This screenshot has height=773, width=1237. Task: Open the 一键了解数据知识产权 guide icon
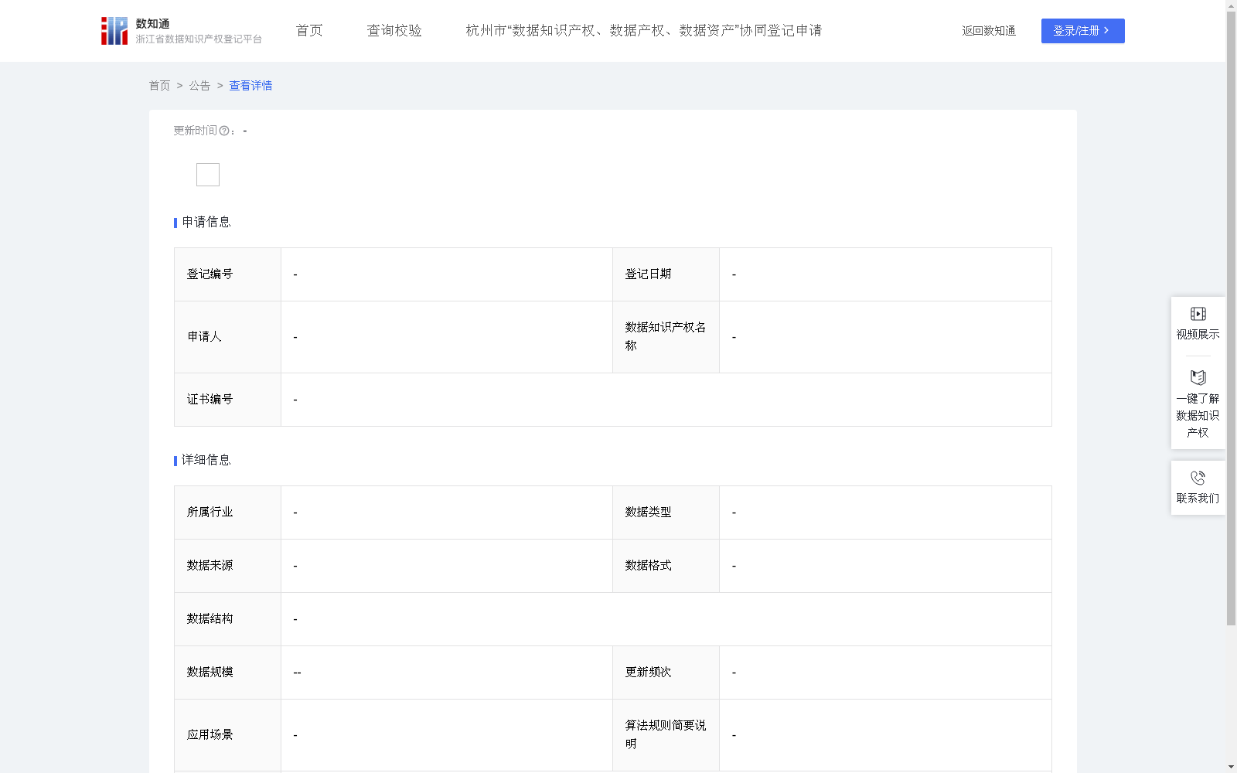(1198, 378)
